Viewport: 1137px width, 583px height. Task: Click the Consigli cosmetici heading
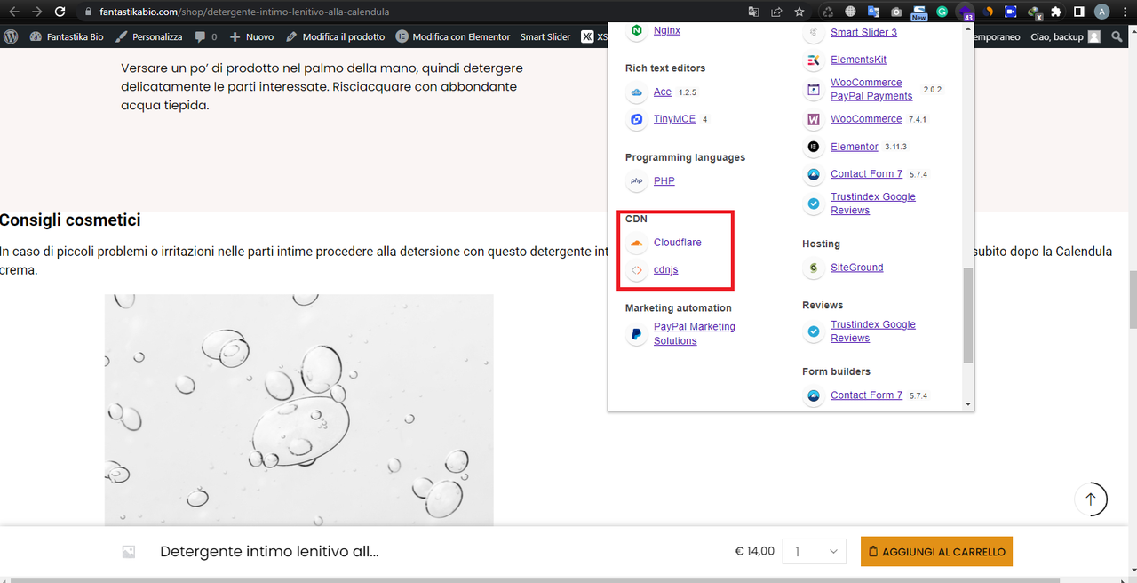[70, 220]
